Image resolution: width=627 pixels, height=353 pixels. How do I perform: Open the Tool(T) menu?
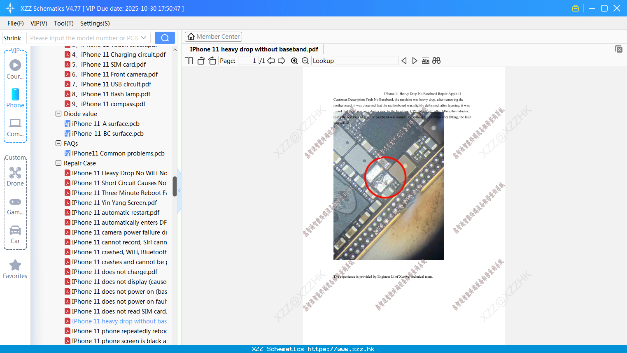click(x=64, y=23)
